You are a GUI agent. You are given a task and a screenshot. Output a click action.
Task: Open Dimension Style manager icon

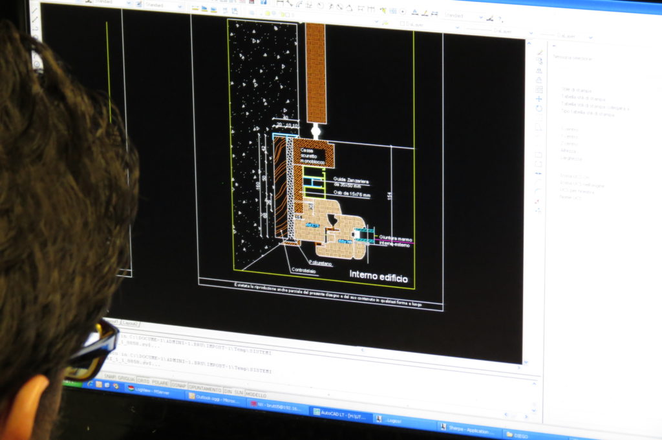pyautogui.click(x=490, y=18)
